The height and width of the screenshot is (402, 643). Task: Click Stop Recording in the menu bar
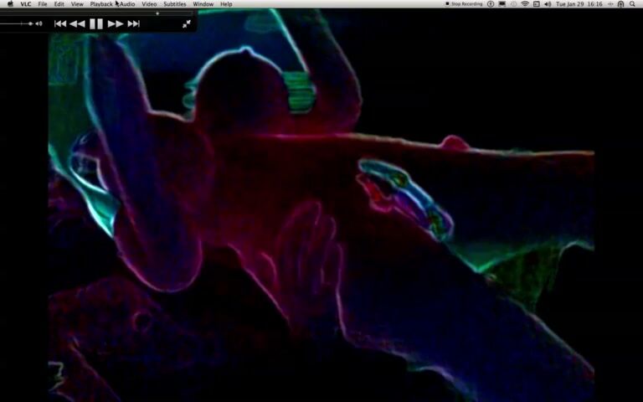(x=466, y=4)
